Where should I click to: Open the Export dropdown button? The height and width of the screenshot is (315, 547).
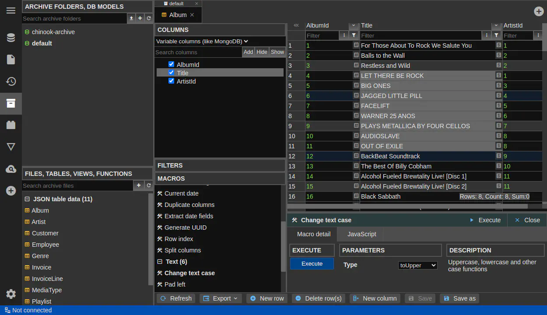click(221, 298)
